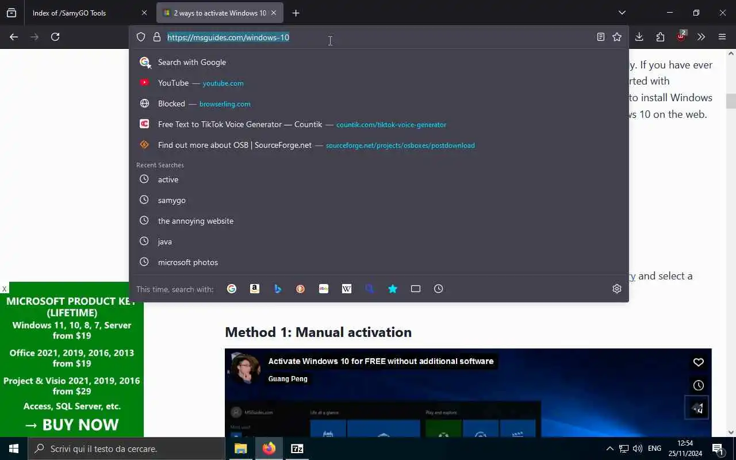Viewport: 736px width, 460px height.
Task: Toggle reader view icon
Action: [x=601, y=37]
